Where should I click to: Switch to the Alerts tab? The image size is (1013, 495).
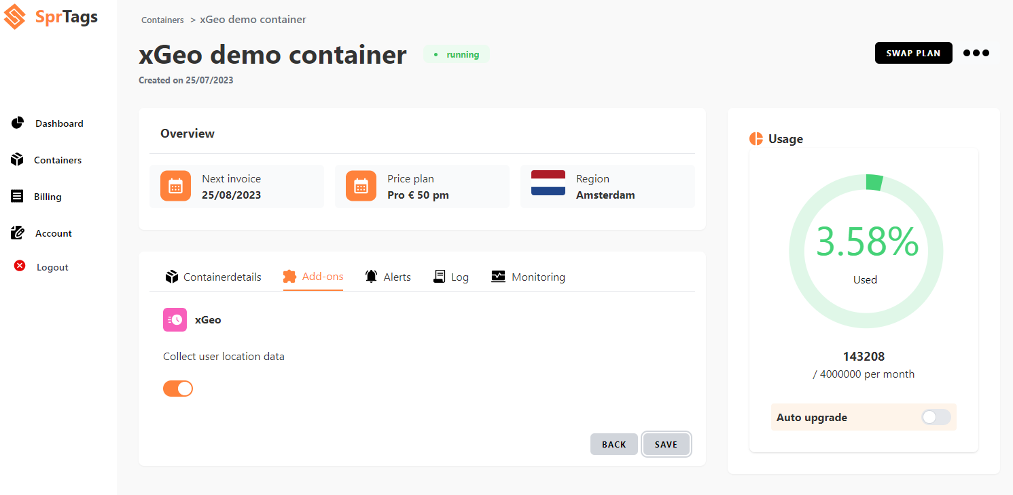pos(388,277)
